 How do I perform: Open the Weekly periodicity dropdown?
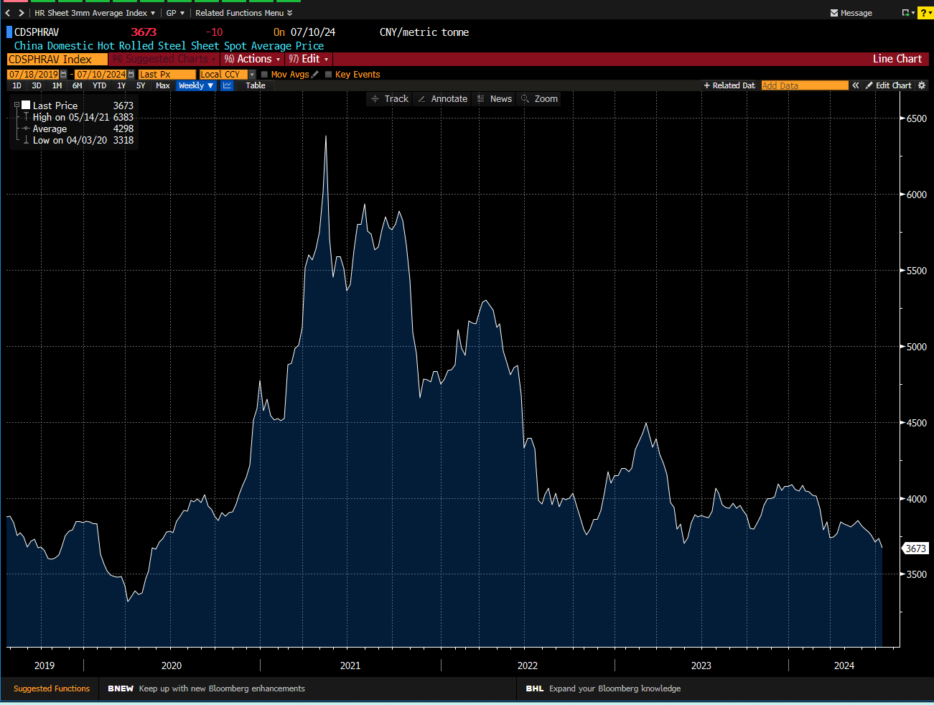[196, 85]
